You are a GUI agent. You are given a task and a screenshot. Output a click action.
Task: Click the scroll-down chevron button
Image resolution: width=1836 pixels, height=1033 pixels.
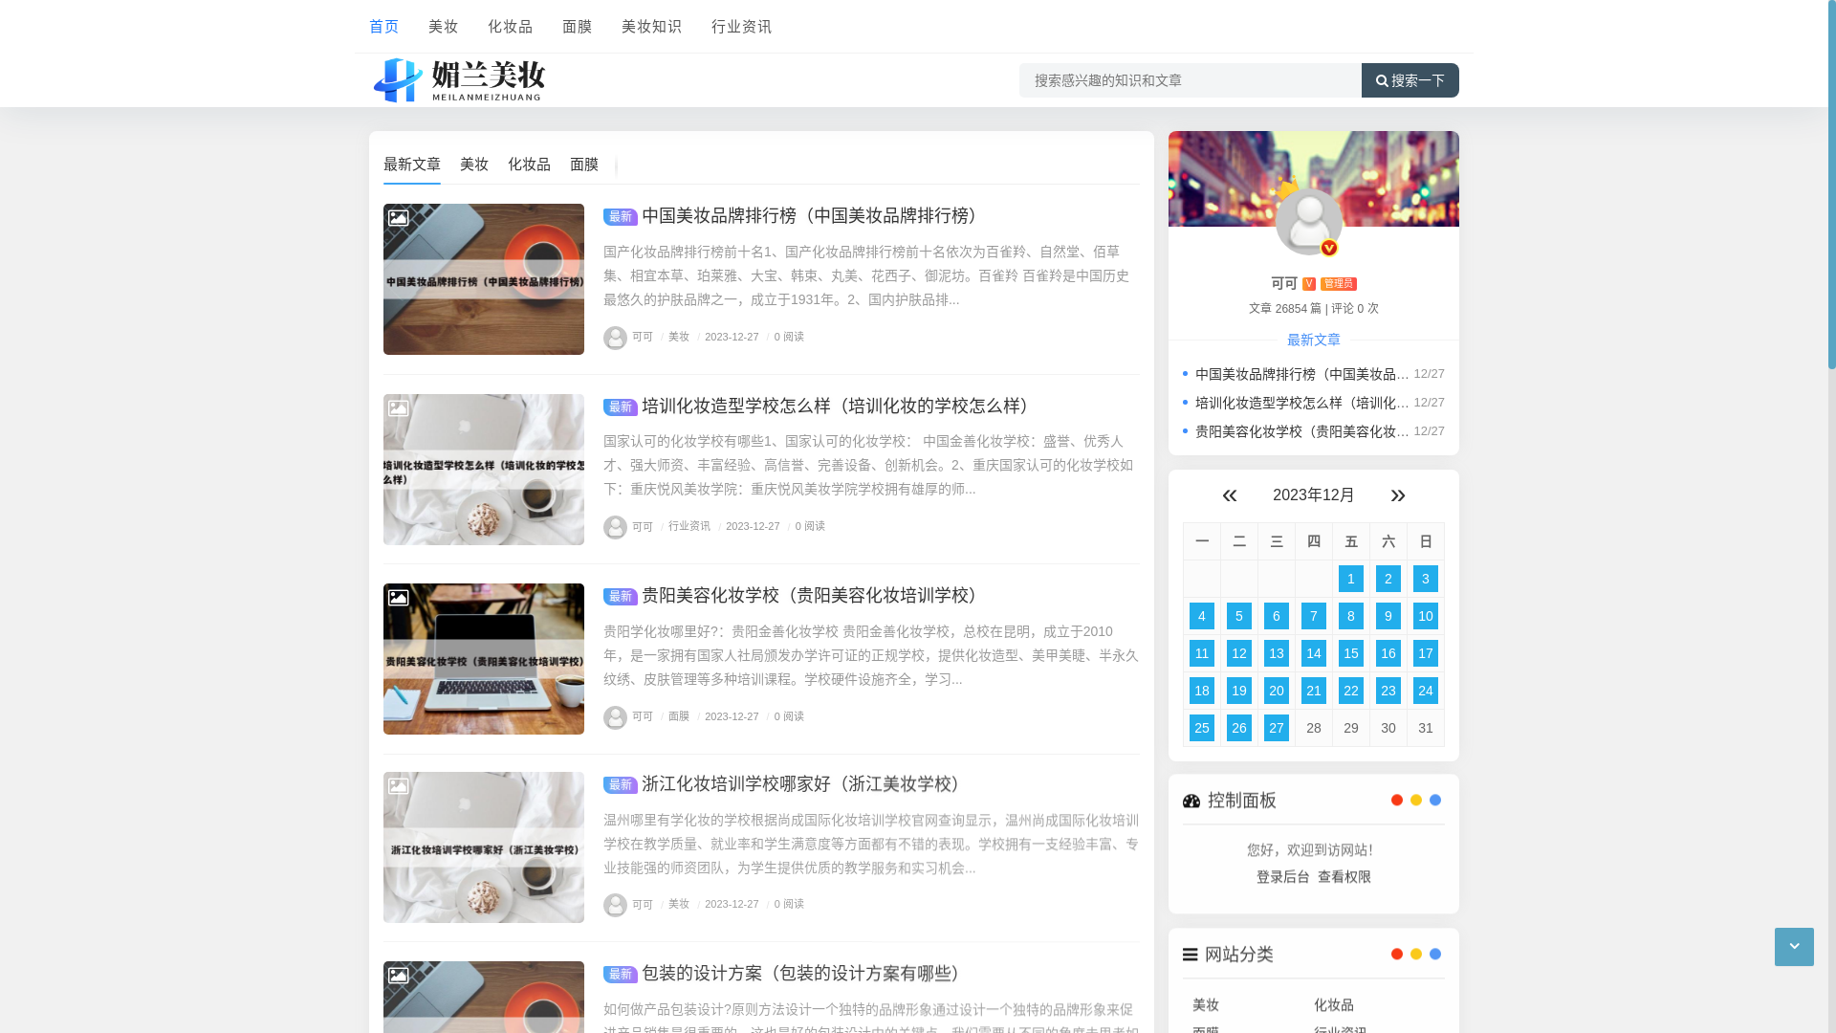pos(1794,947)
